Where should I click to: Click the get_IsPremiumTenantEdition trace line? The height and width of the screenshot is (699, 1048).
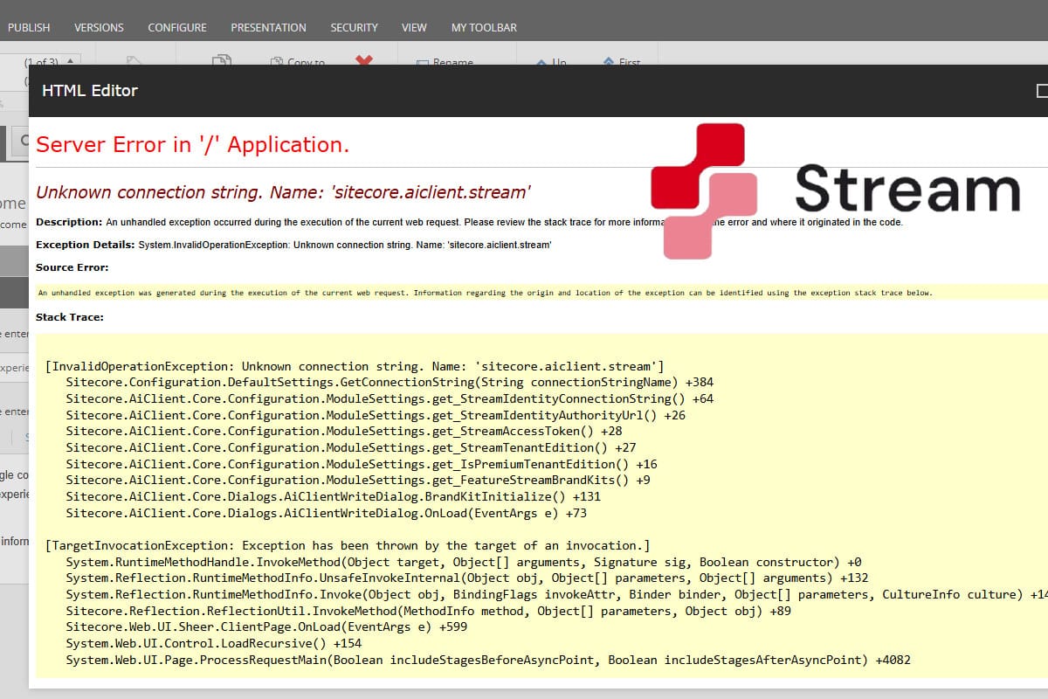click(362, 464)
